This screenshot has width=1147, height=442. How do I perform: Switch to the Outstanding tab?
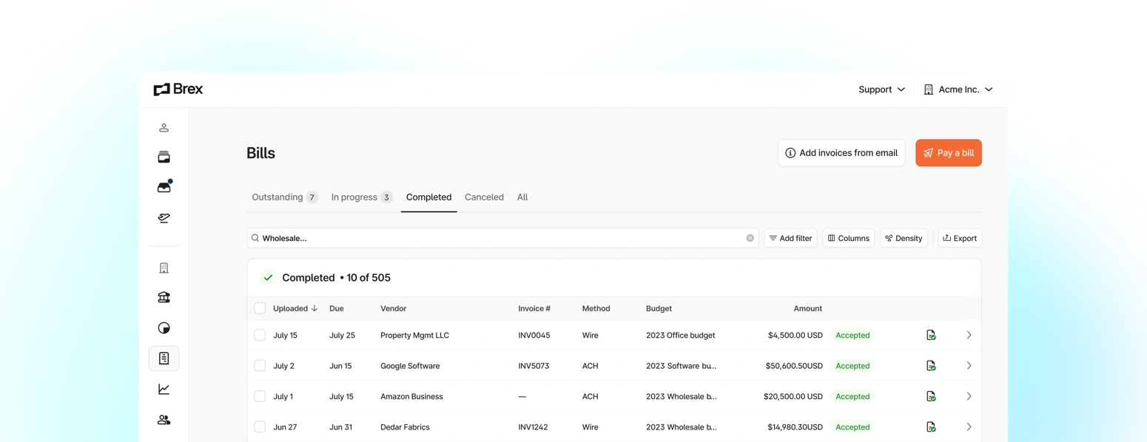285,197
